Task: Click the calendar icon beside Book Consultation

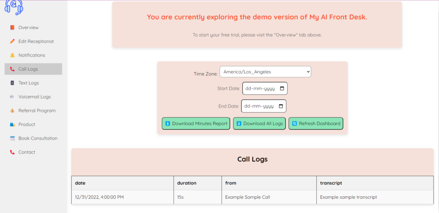Action: 12,138
